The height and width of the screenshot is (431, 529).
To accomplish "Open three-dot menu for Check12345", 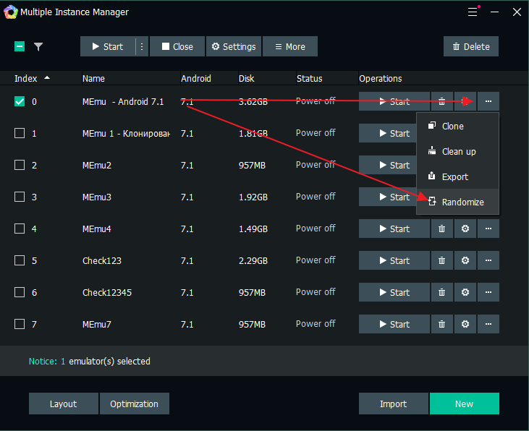I will coord(488,292).
